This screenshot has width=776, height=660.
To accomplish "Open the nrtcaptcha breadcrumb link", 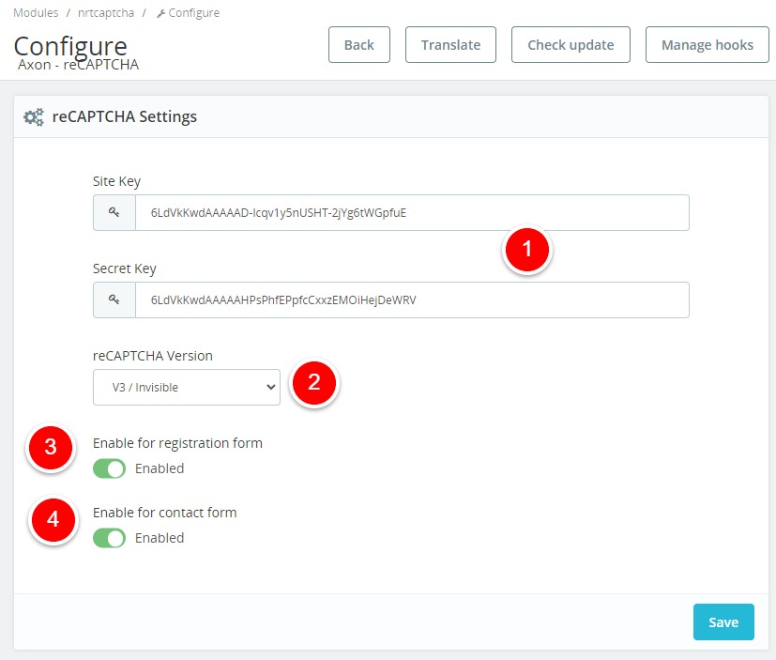I will tap(104, 13).
